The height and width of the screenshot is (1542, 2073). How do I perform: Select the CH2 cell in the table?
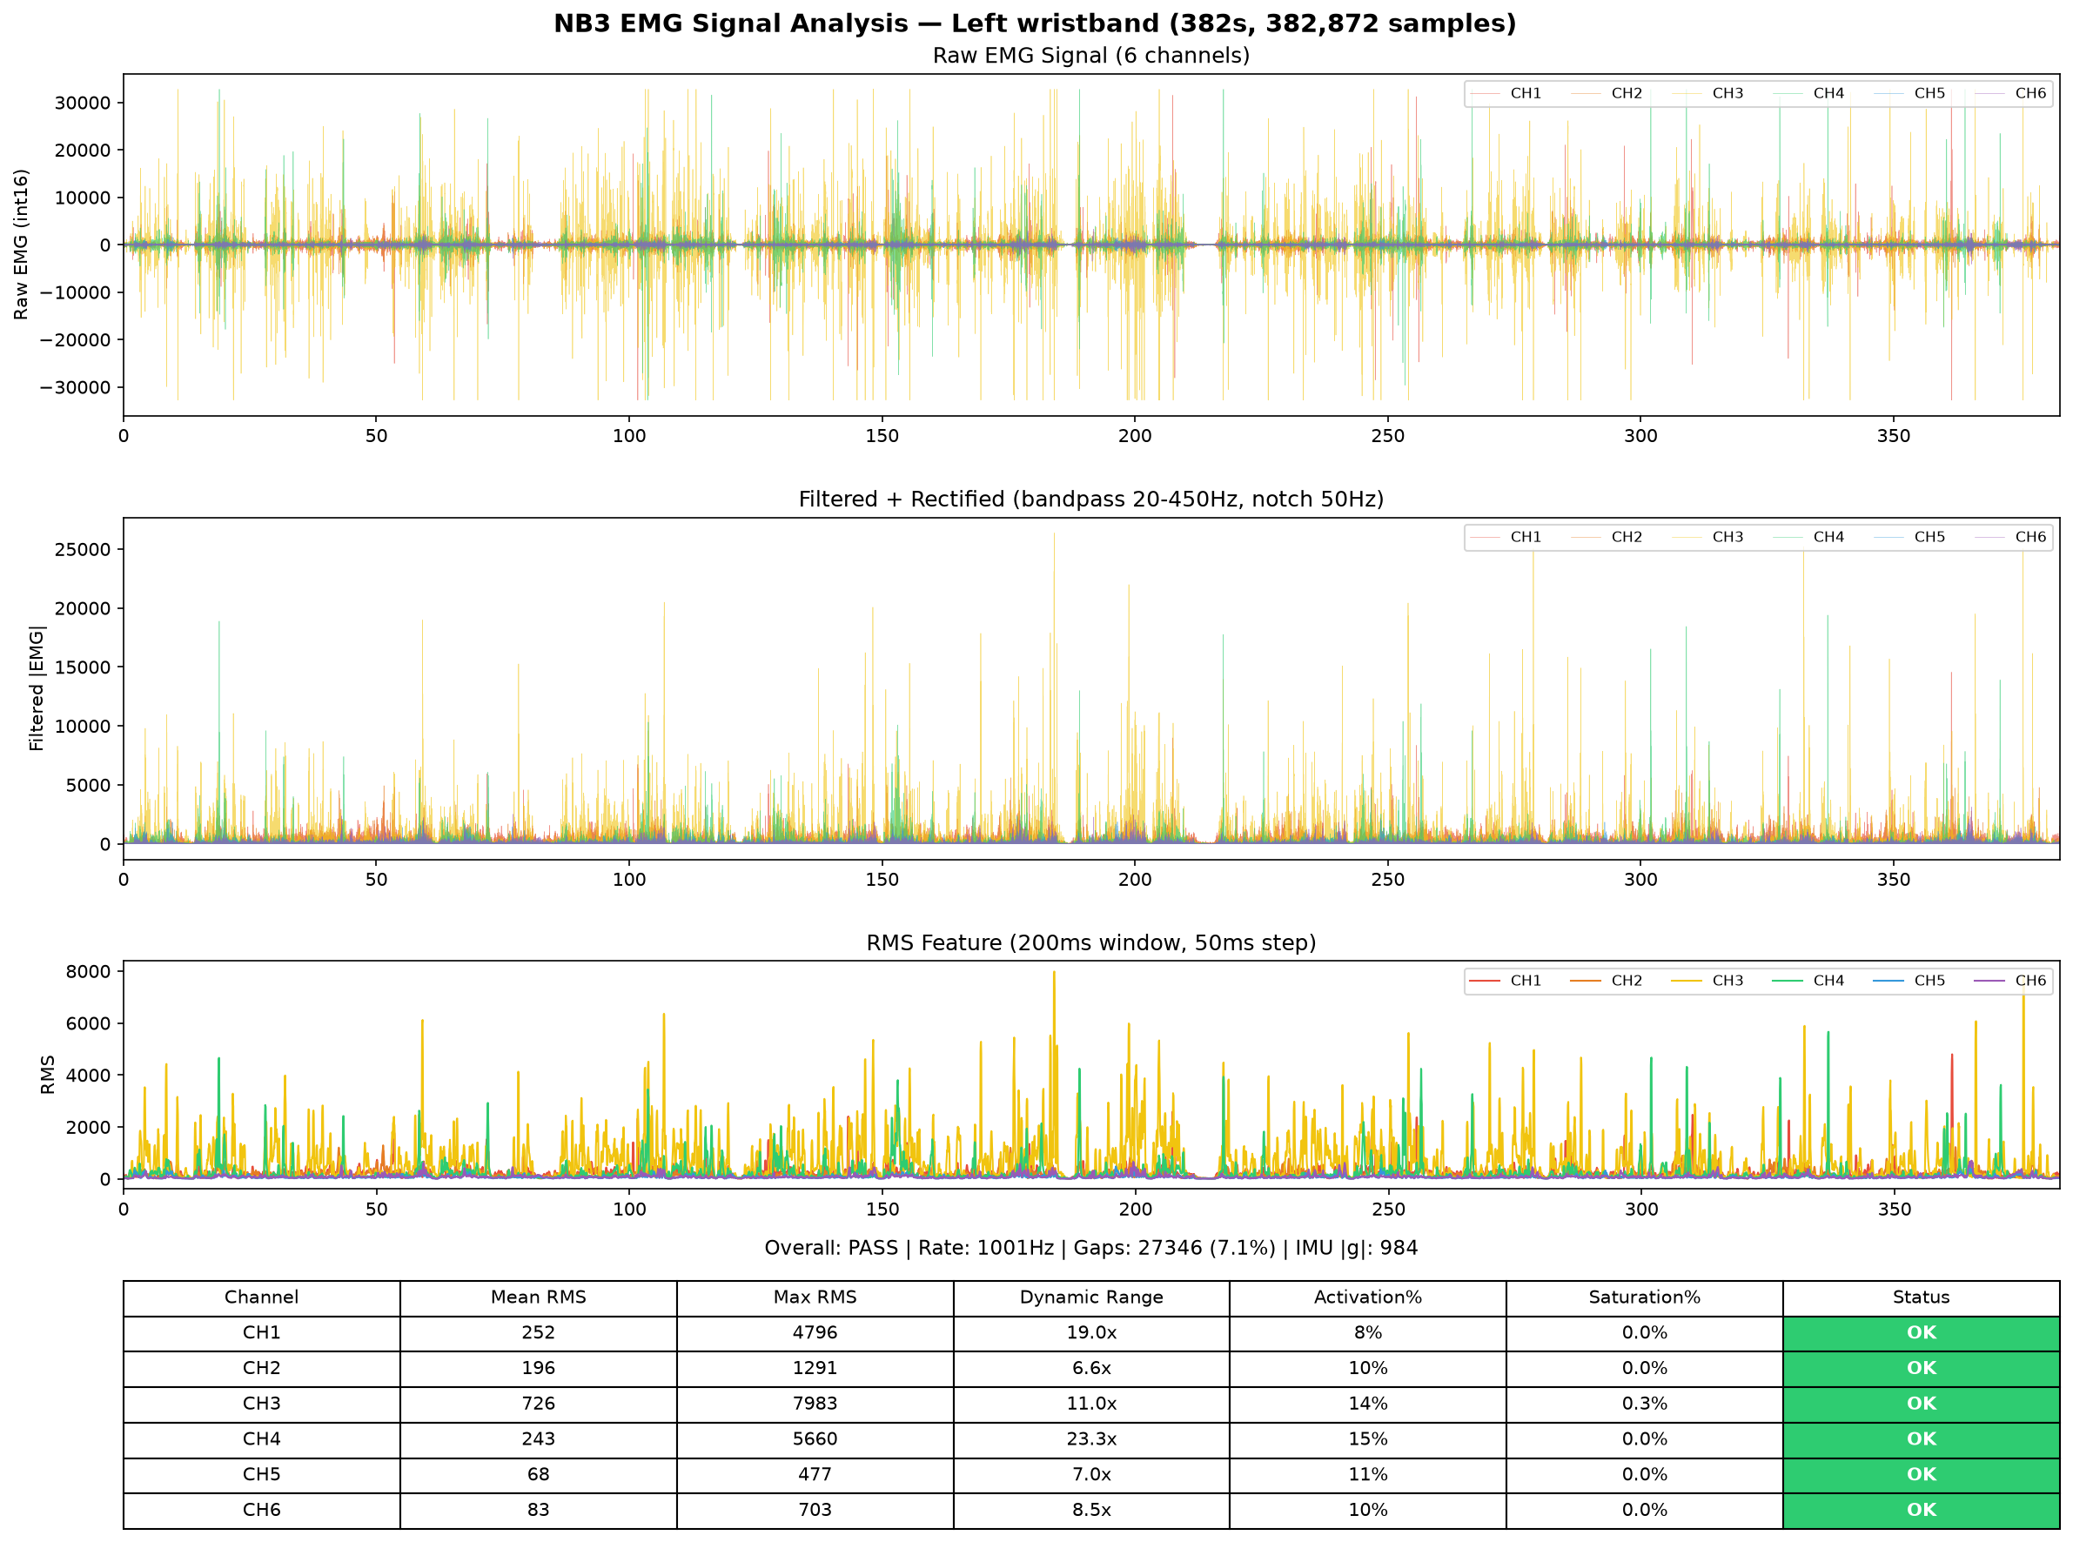click(261, 1368)
